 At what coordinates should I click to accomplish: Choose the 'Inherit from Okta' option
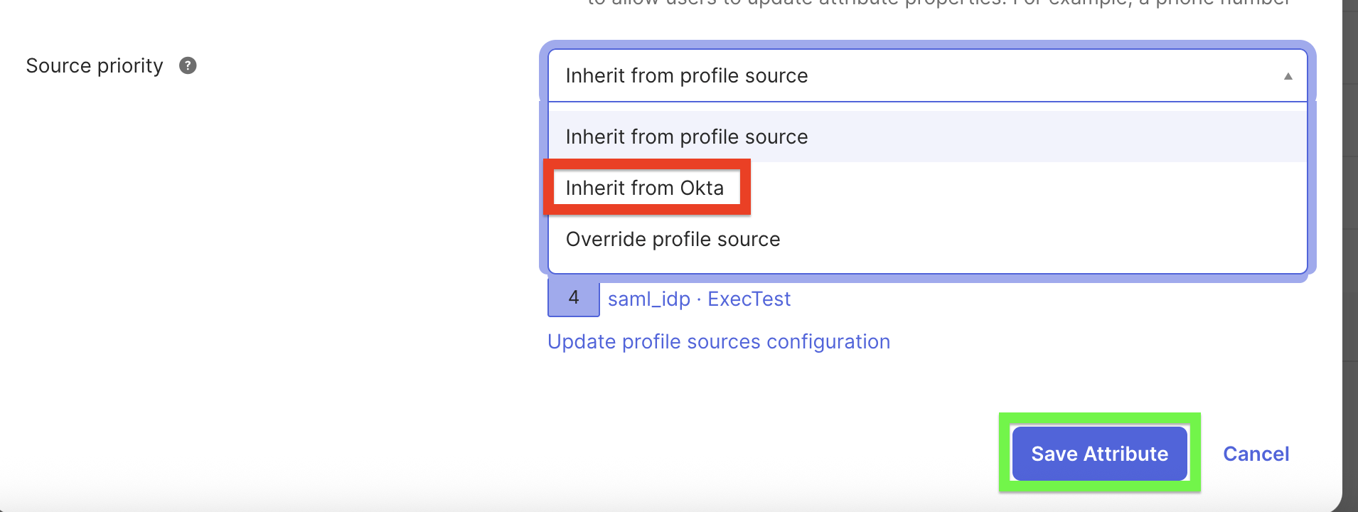928,188
